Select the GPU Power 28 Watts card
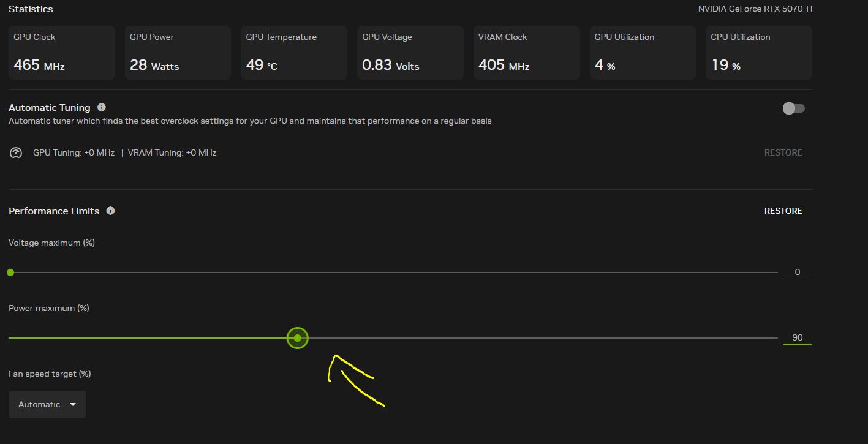 (178, 53)
